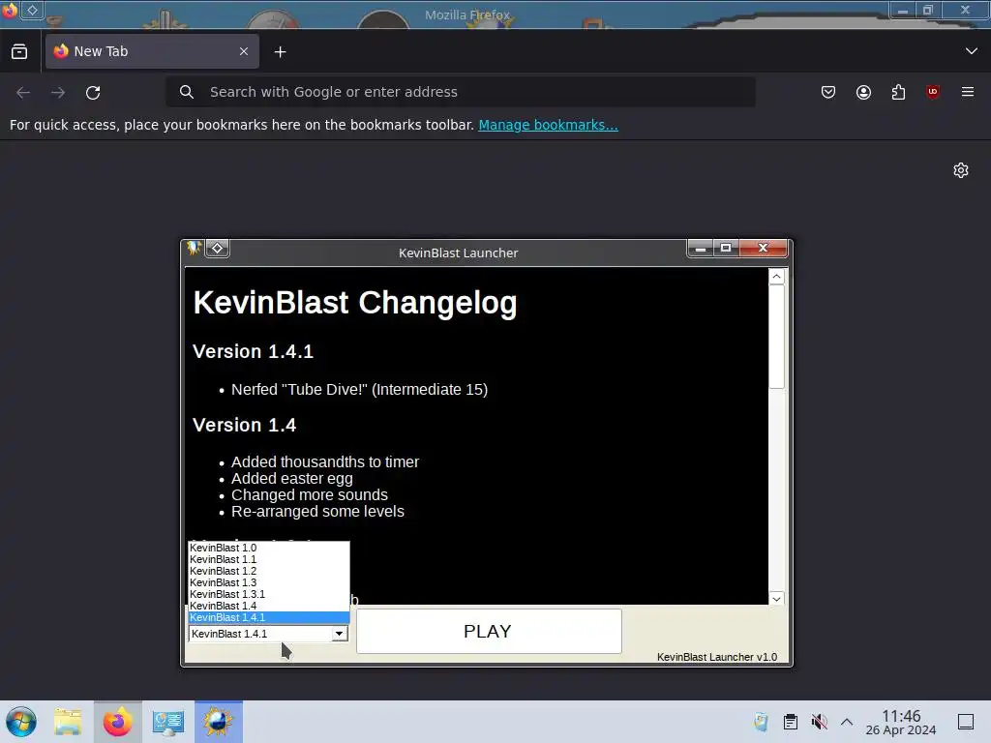Go forward using Firefox forward arrow
This screenshot has width=991, height=743.
[58, 92]
